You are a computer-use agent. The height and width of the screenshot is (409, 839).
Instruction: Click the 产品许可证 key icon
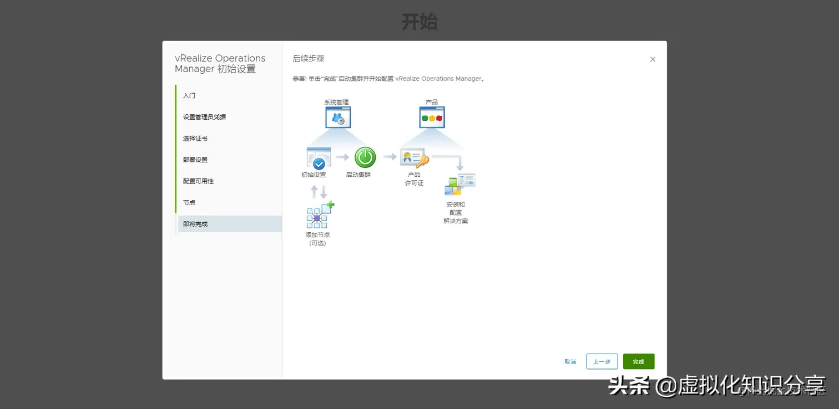pyautogui.click(x=414, y=157)
